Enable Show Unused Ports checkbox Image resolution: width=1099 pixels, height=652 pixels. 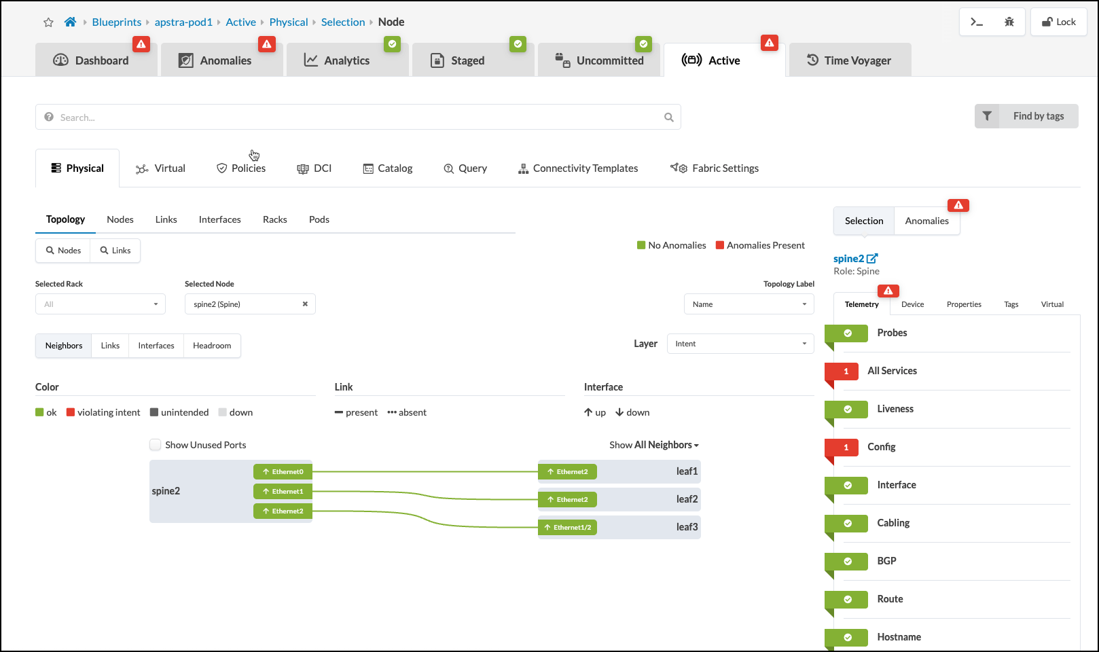coord(156,445)
